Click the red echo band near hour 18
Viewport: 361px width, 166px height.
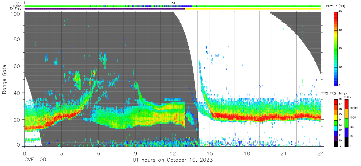(x=247, y=117)
